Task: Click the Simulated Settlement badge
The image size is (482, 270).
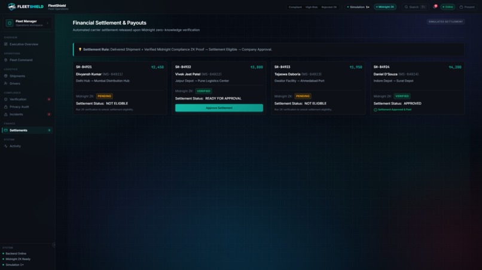Action: coord(446,22)
